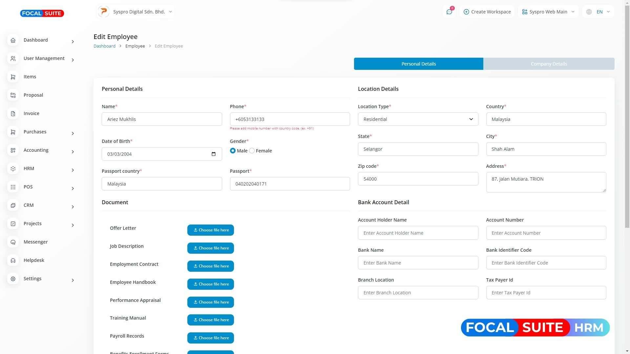
Task: Click the Settings gear icon in sidebar
Action: point(13,279)
